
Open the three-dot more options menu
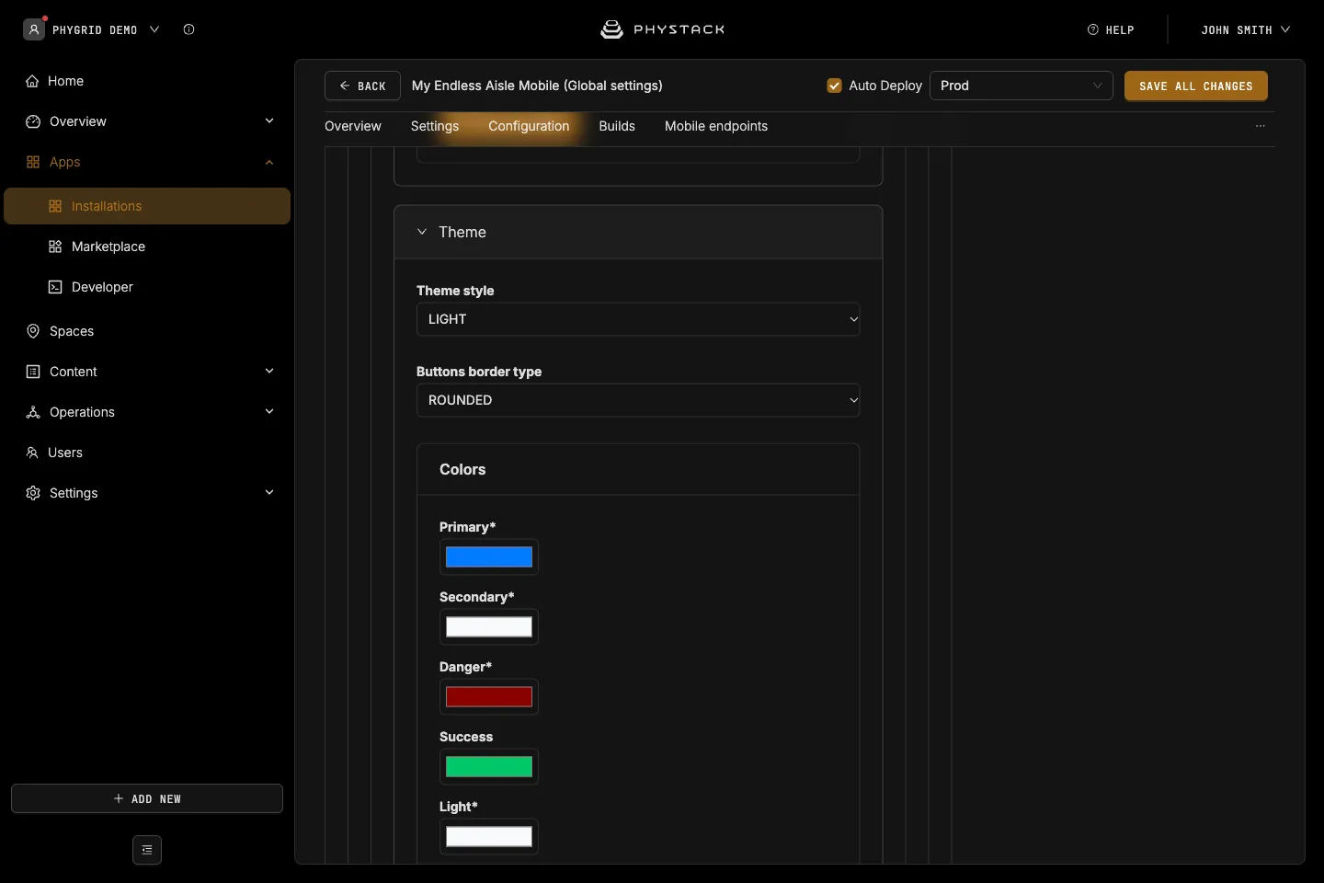tap(1261, 126)
